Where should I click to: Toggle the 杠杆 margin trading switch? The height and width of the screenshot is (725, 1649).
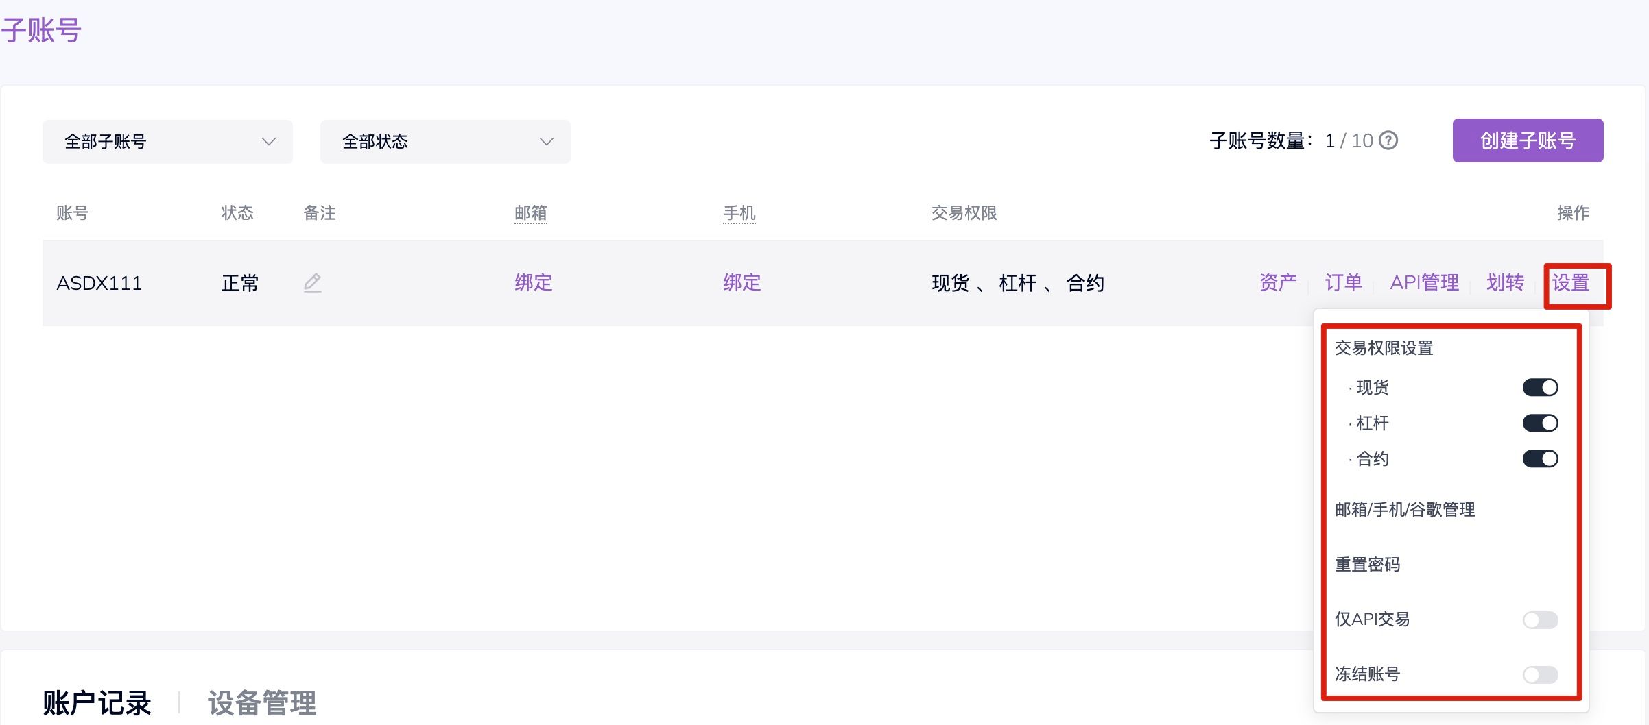click(1540, 423)
